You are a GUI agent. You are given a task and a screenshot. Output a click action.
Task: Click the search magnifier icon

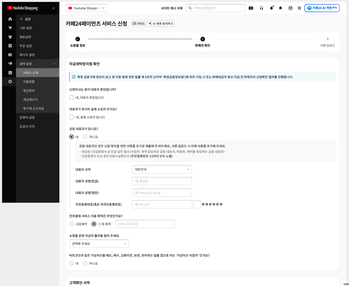[x=190, y=8]
